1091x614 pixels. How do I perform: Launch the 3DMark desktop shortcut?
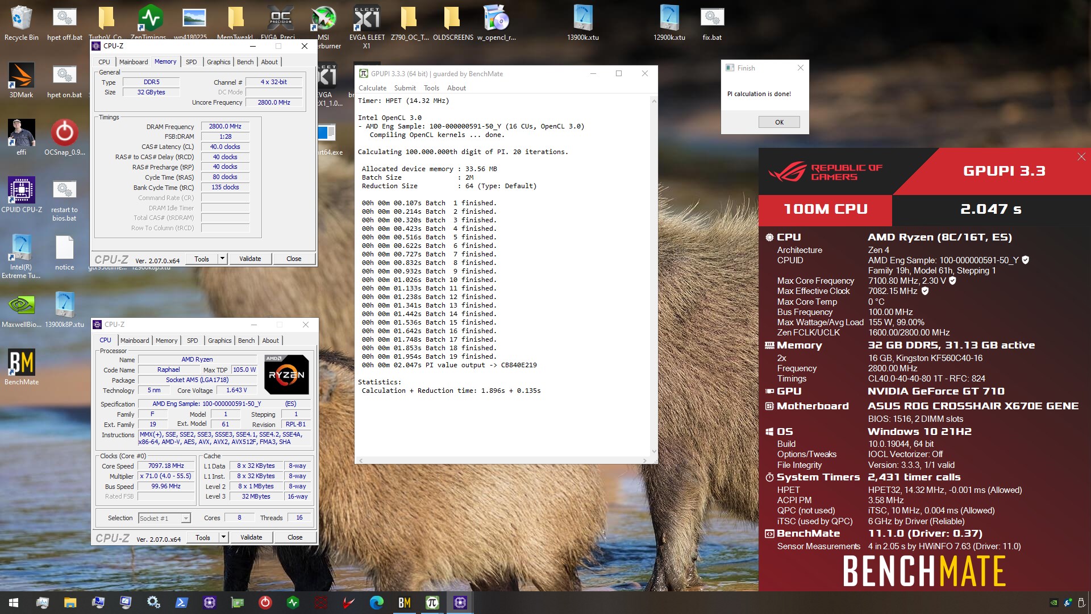click(22, 80)
